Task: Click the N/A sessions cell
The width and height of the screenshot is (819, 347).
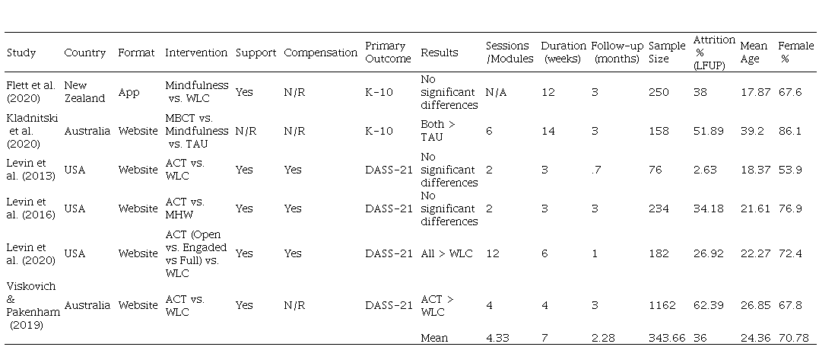Action: point(496,92)
